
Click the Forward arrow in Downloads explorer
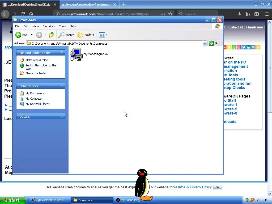tap(39, 35)
